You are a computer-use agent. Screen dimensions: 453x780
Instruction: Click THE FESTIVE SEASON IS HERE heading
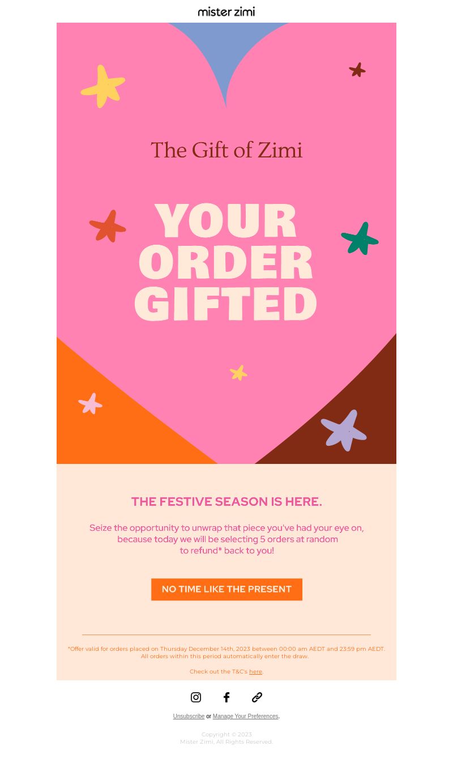(226, 502)
